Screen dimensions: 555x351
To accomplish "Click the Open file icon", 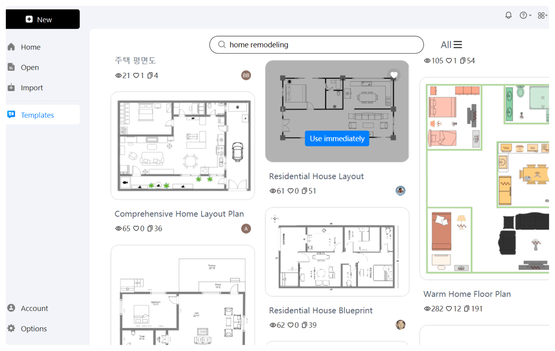I will [x=11, y=67].
